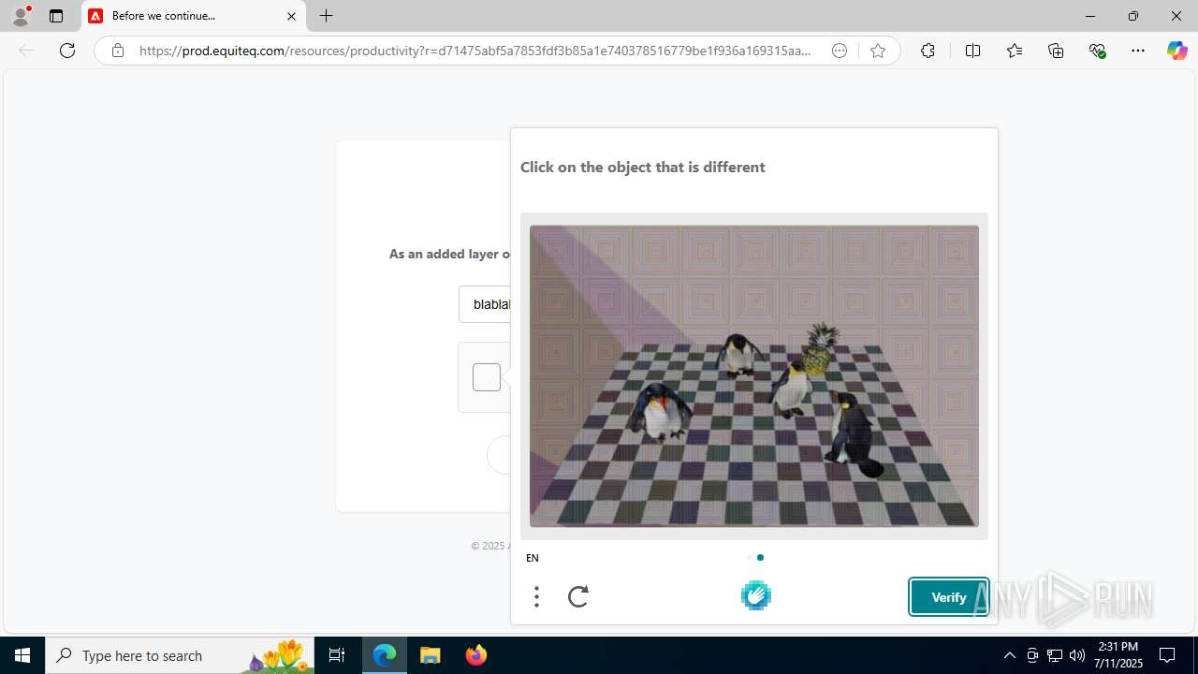Open the Extensions puzzle icon

pyautogui.click(x=928, y=51)
